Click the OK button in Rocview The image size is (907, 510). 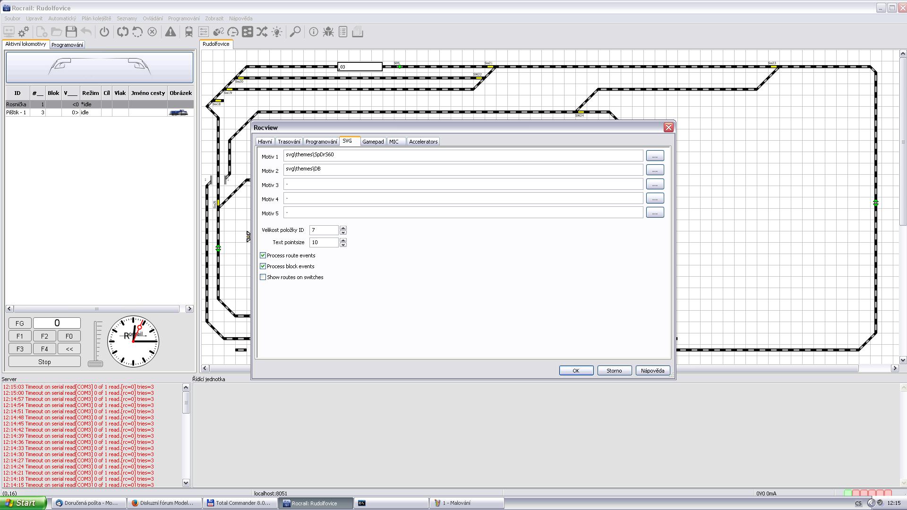(576, 371)
